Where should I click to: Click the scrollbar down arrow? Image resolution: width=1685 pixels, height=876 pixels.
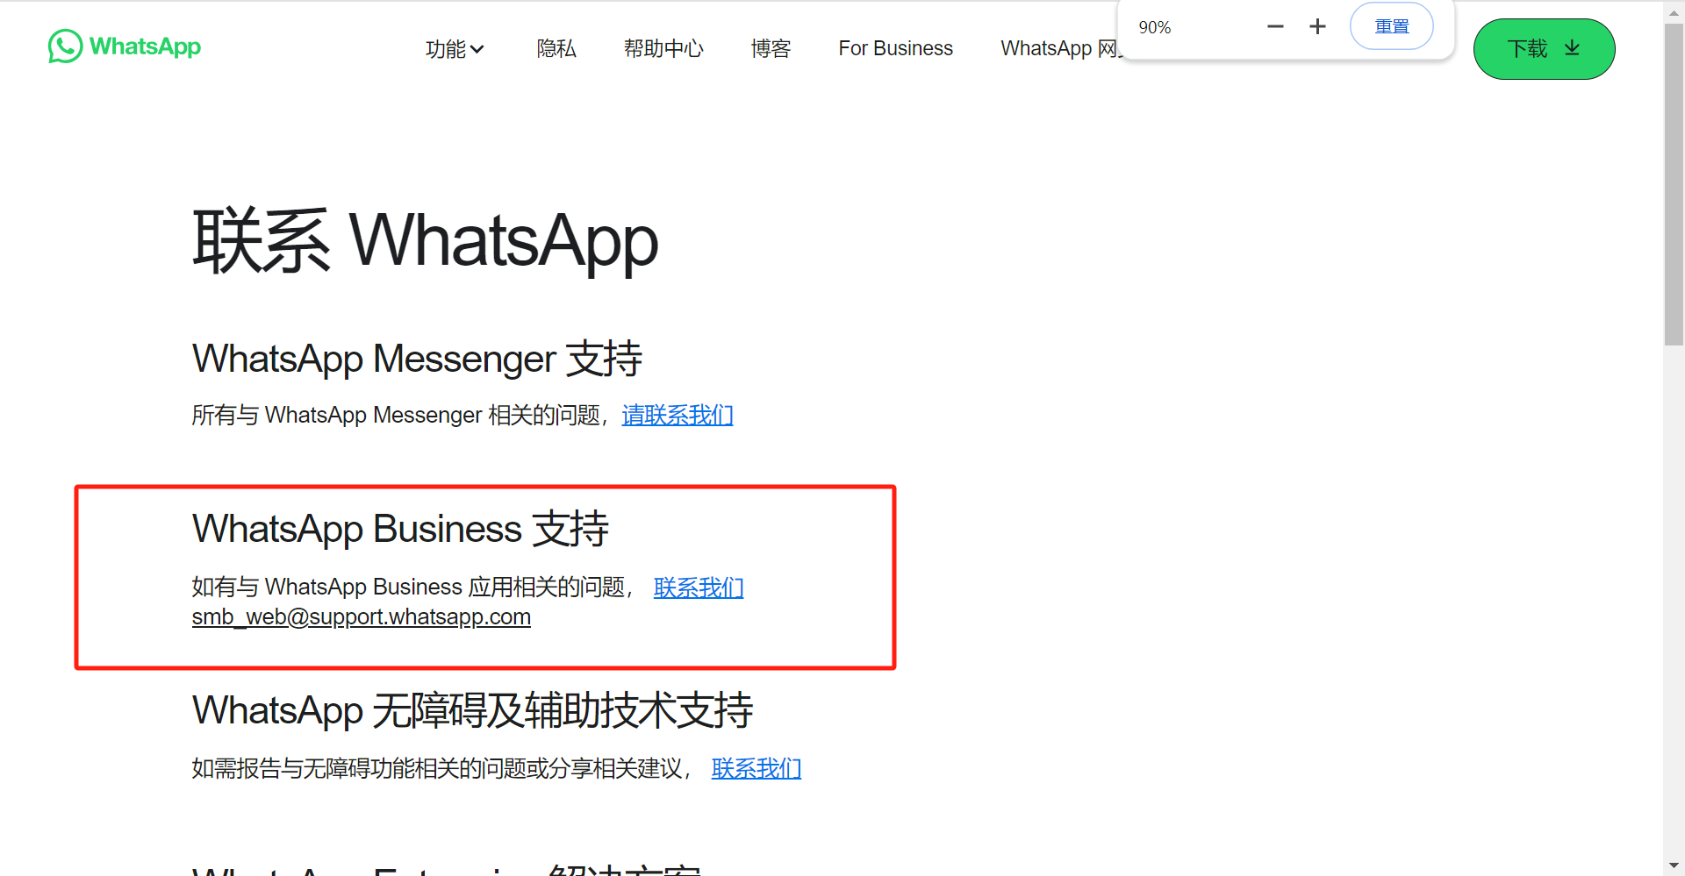[x=1674, y=866]
